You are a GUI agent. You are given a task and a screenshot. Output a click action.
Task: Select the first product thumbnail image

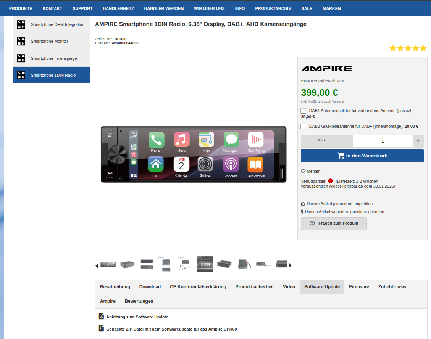click(108, 264)
